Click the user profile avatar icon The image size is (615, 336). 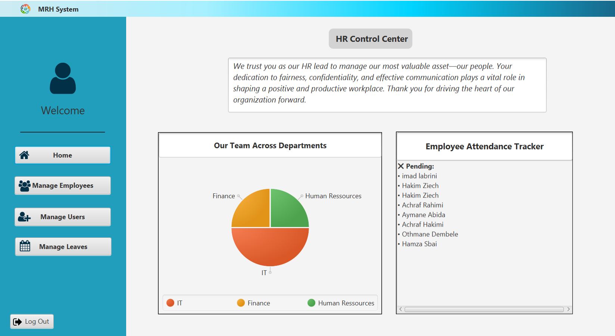(x=63, y=78)
